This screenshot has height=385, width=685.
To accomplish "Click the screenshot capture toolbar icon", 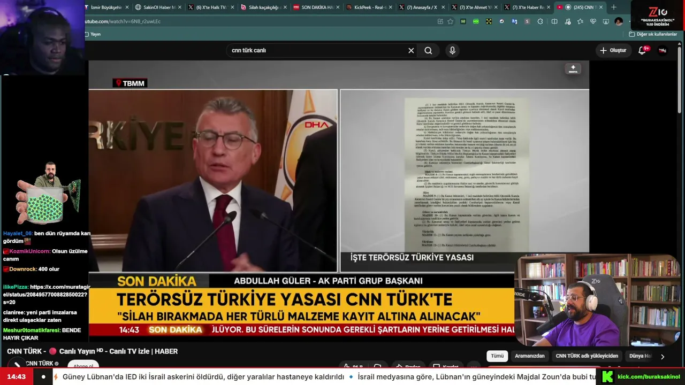I will (606, 21).
